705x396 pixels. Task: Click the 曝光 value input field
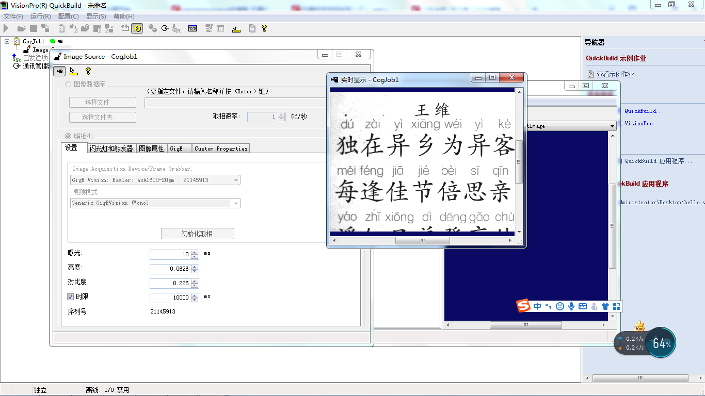170,254
